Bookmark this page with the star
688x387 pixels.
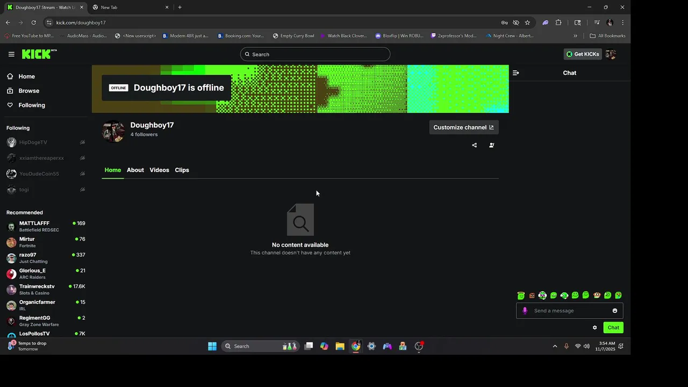coord(527,23)
